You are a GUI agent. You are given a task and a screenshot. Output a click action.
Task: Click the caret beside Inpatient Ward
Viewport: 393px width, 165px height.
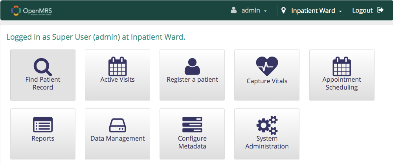pyautogui.click(x=340, y=11)
